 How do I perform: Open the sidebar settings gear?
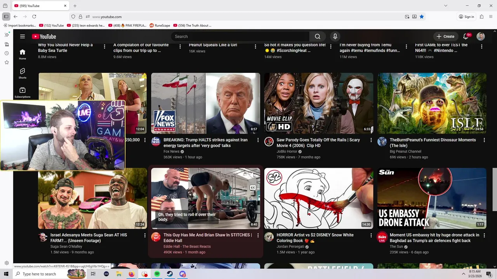(x=7, y=263)
